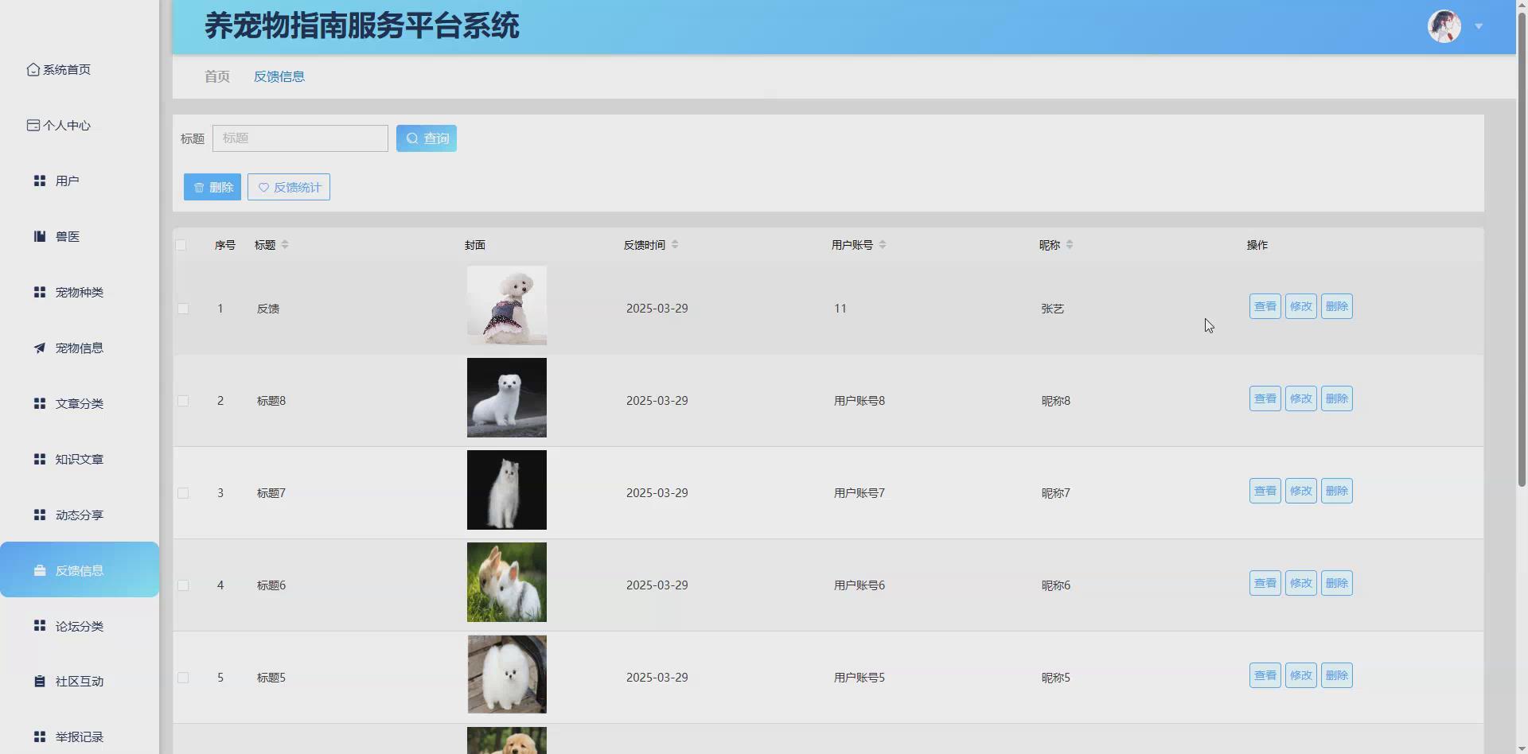1528x754 pixels.
Task: Open the 宠物种类 pet types icon
Action: (40, 292)
